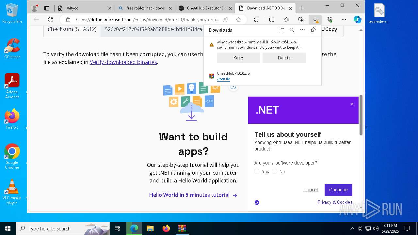
Task: Open more options in Downloads panel
Action: [x=302, y=30]
